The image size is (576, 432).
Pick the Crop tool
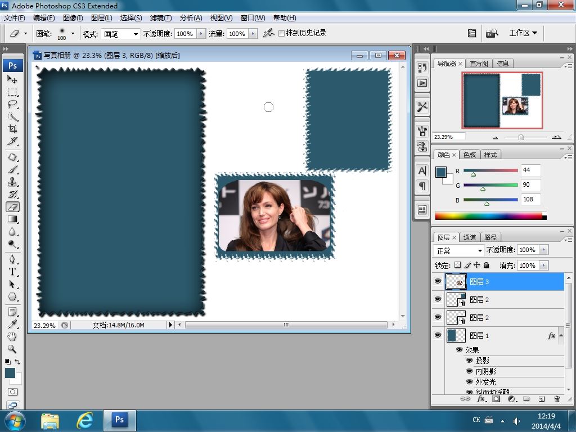point(12,129)
